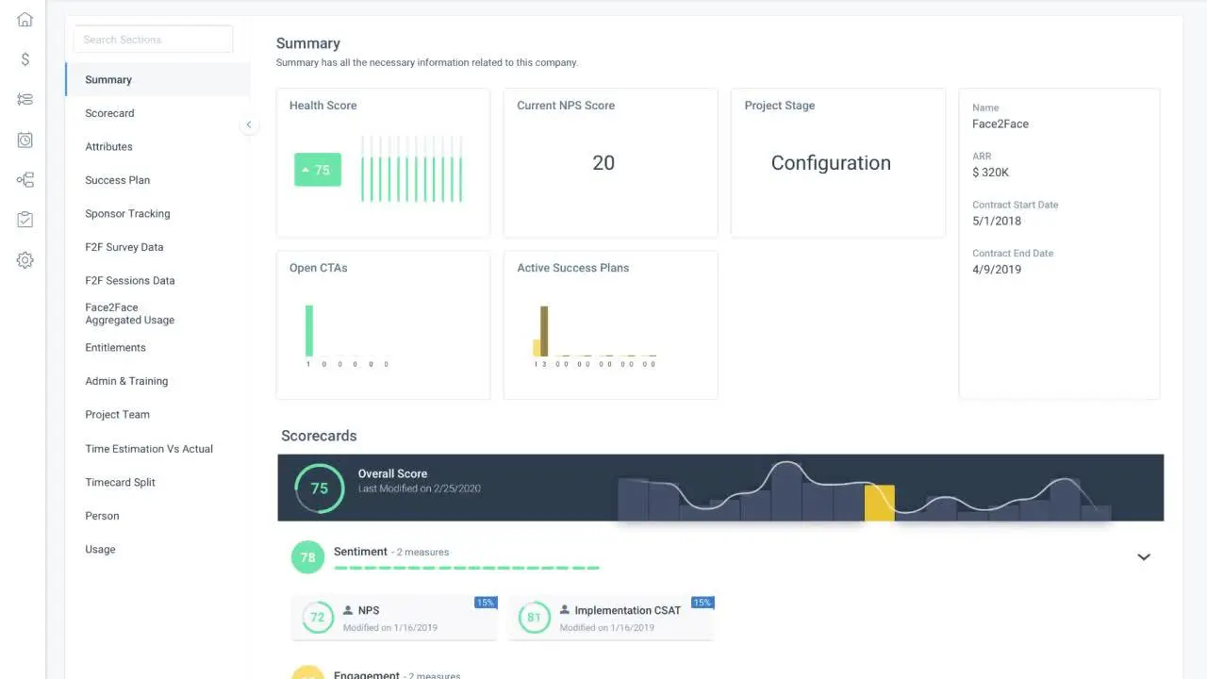This screenshot has height=679, width=1207.
Task: Click the green Open CTAs bar
Action: (x=308, y=330)
